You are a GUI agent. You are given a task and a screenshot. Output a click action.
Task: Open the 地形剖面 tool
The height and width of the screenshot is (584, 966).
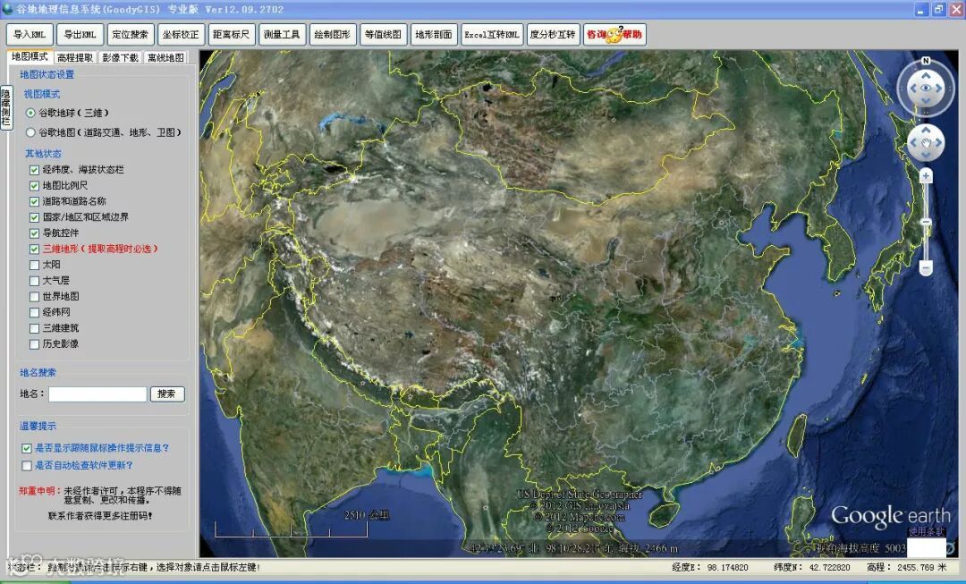click(434, 35)
